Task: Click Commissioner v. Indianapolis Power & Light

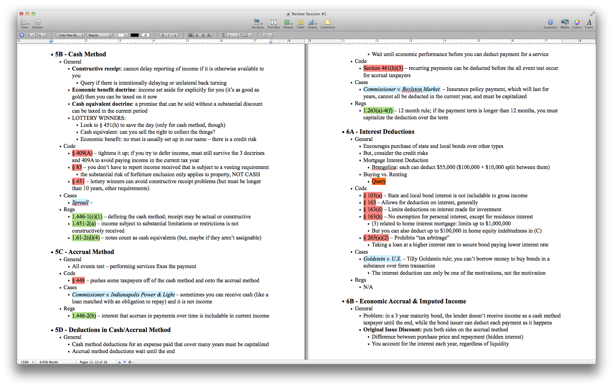Action: [x=123, y=295]
